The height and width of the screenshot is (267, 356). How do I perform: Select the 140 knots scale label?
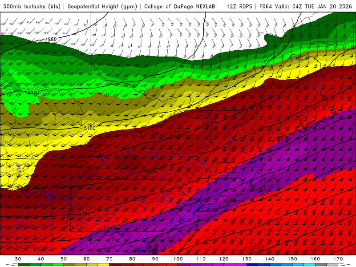click(270, 259)
